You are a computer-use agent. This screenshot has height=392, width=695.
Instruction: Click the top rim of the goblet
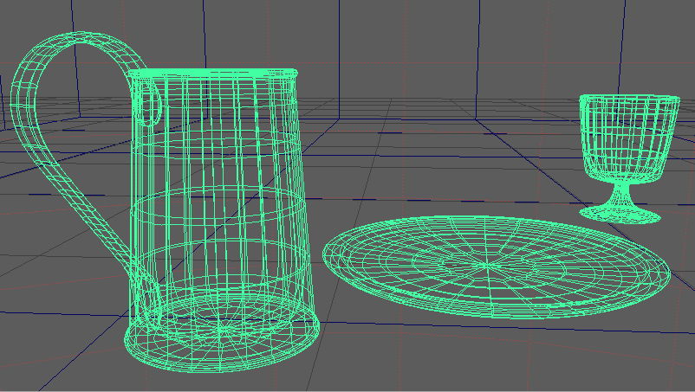click(628, 98)
